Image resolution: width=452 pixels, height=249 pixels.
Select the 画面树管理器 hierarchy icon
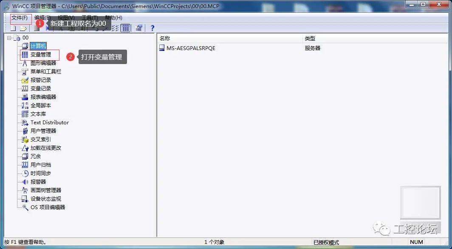(x=25, y=190)
